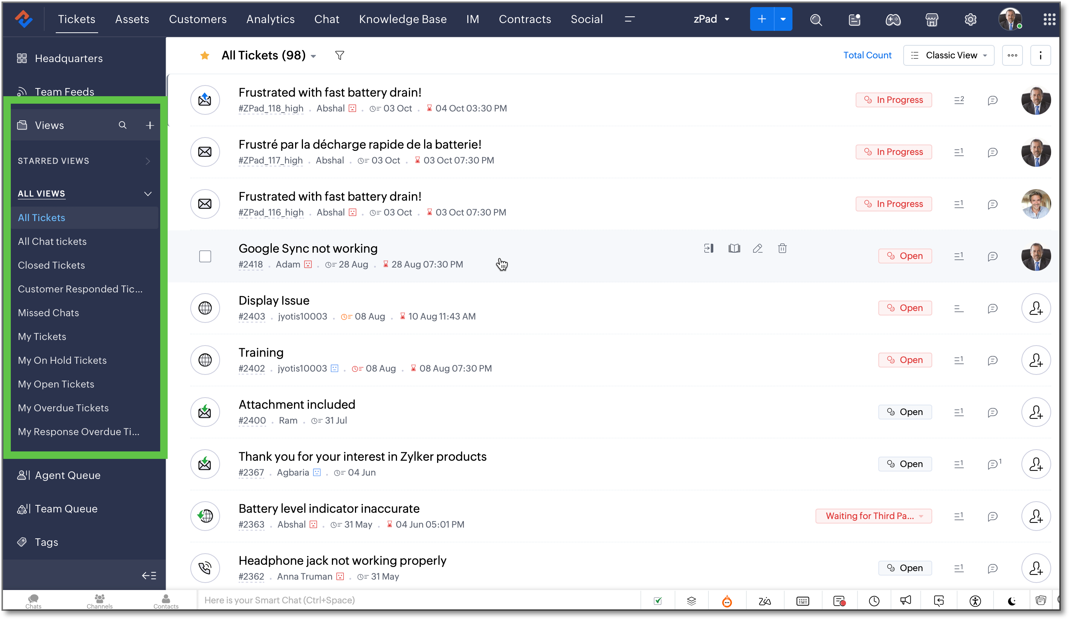This screenshot has height=619, width=1069.
Task: Open the marketplace store icon in header
Action: point(931,19)
